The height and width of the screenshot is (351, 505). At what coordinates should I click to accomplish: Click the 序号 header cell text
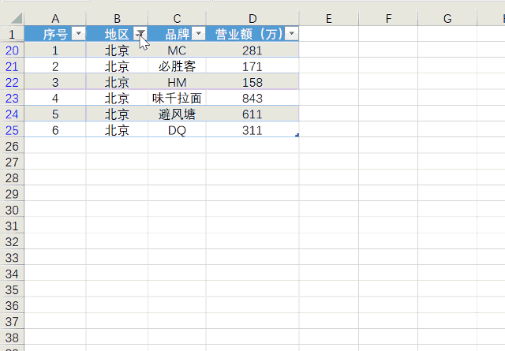(55, 34)
